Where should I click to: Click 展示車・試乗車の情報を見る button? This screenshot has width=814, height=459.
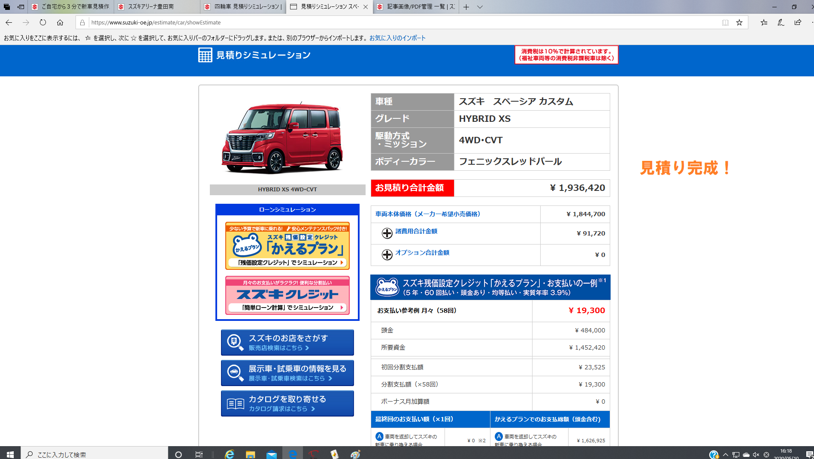click(x=287, y=373)
